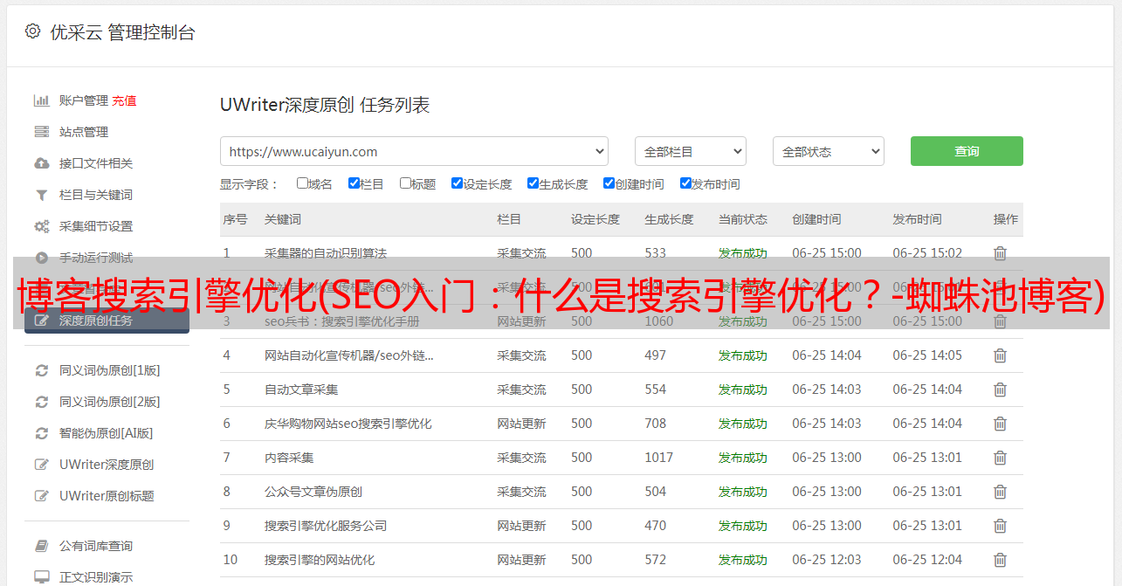This screenshot has height=586, width=1122.
Task: Enable the 域名 display field checkbox
Action: coord(302,183)
